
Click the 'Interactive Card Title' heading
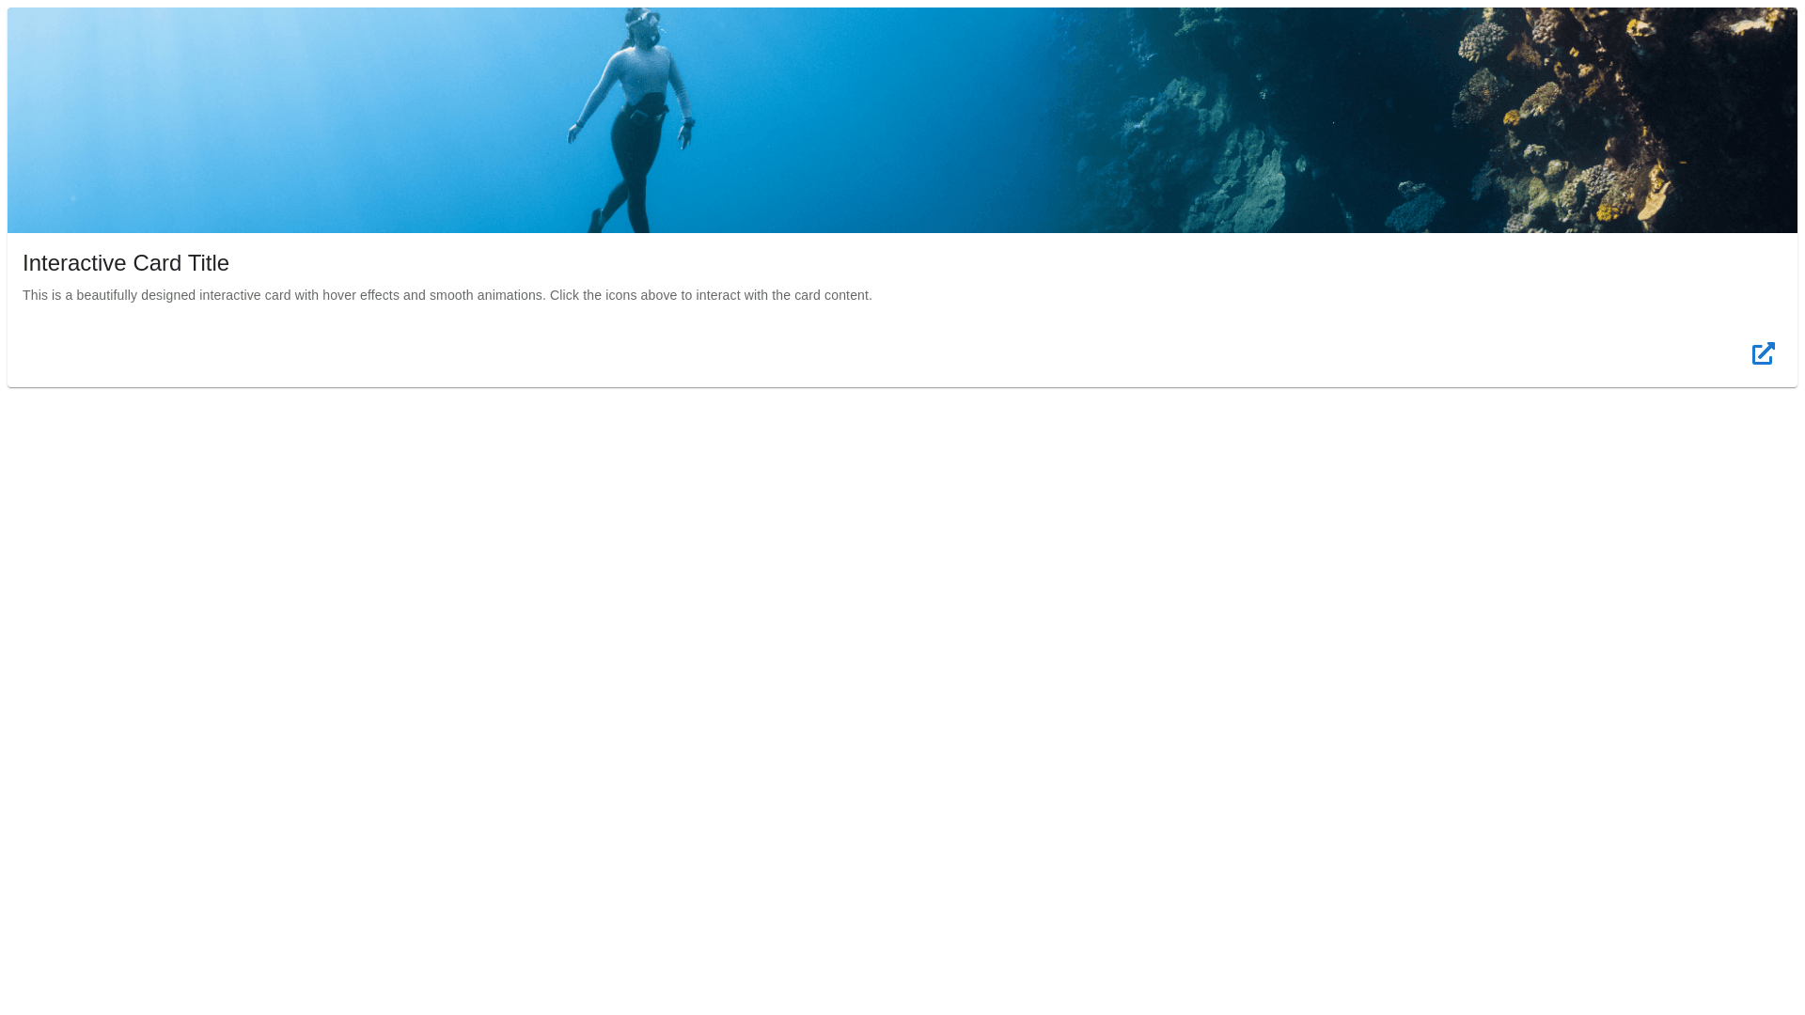click(x=126, y=263)
